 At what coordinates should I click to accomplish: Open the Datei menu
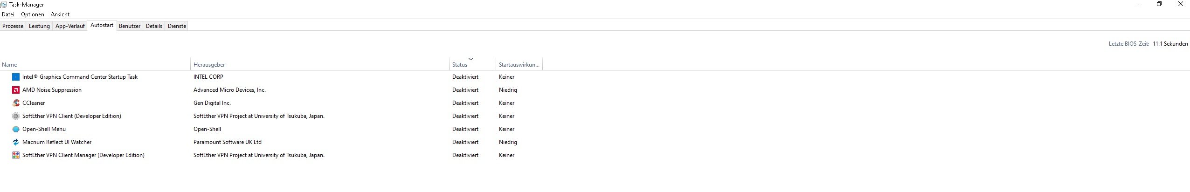coord(8,14)
